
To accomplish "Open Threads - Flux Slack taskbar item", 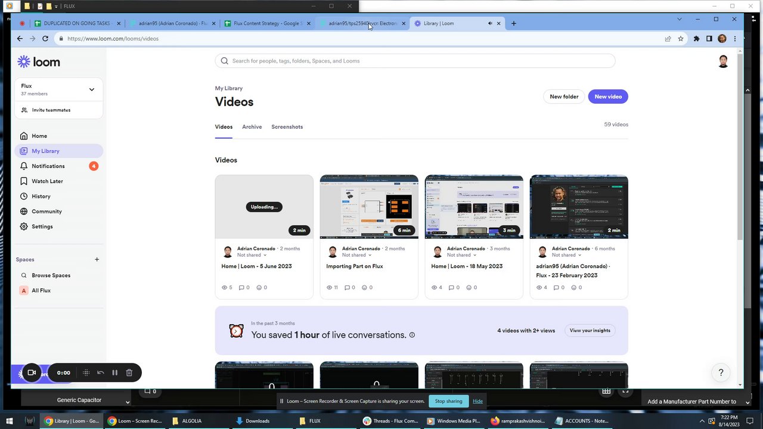I will click(391, 421).
